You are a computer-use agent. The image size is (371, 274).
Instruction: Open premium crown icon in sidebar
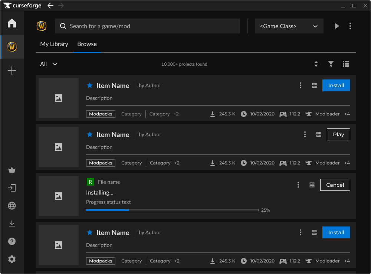pyautogui.click(x=12, y=170)
